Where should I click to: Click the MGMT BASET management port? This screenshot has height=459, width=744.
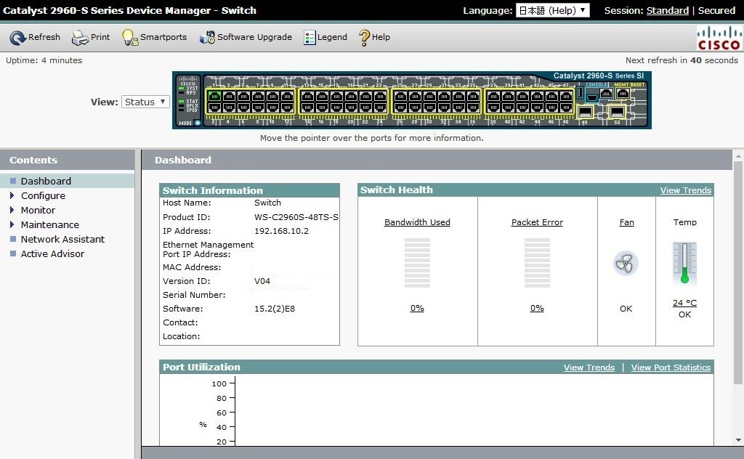tap(623, 94)
